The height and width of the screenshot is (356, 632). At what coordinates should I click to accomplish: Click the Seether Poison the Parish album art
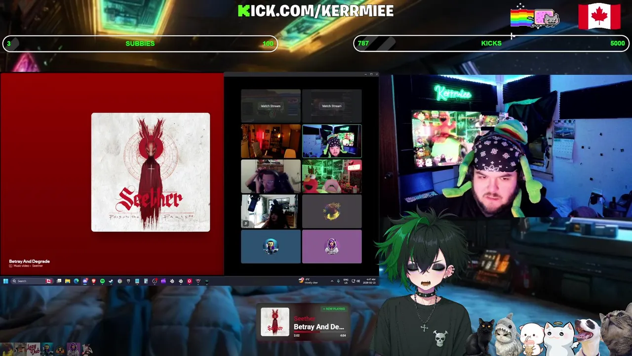(x=151, y=172)
